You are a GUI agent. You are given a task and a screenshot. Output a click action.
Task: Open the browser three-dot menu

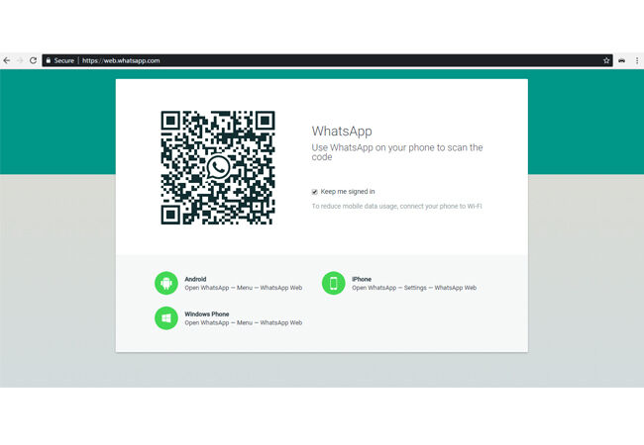coord(637,60)
